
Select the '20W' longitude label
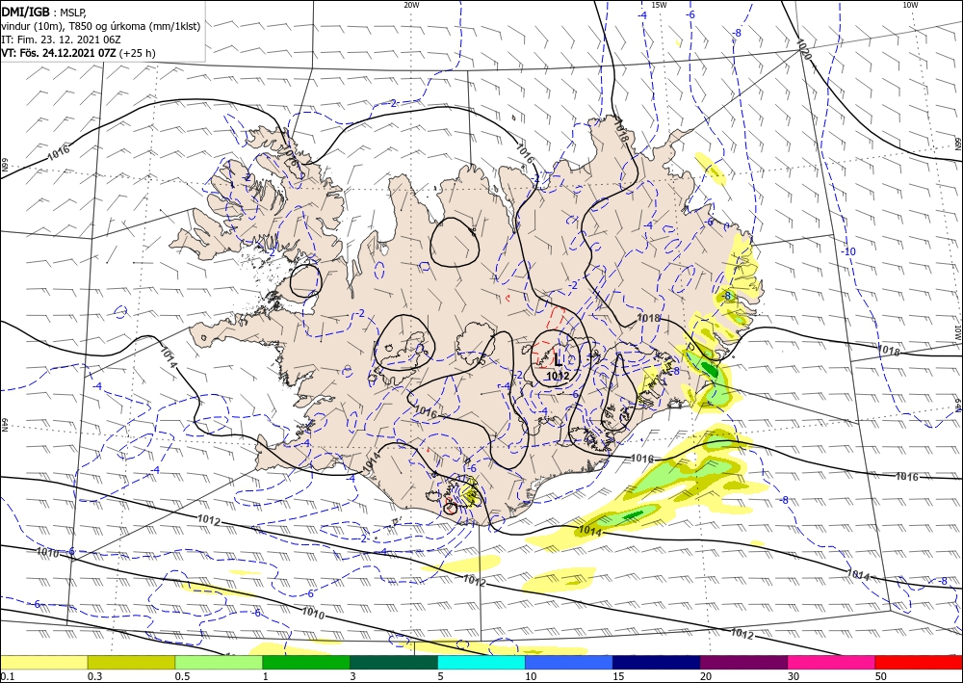pos(411,5)
